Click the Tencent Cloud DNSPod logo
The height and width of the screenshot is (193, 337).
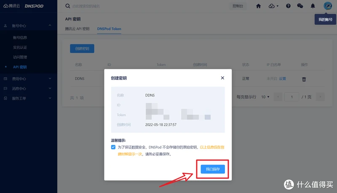click(23, 6)
